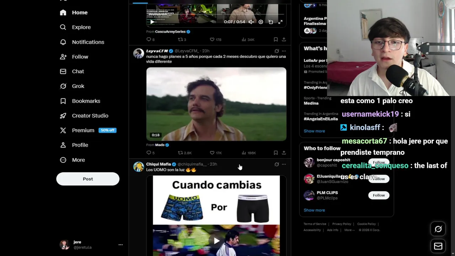Play the CoscuArmySeries video

click(x=152, y=22)
